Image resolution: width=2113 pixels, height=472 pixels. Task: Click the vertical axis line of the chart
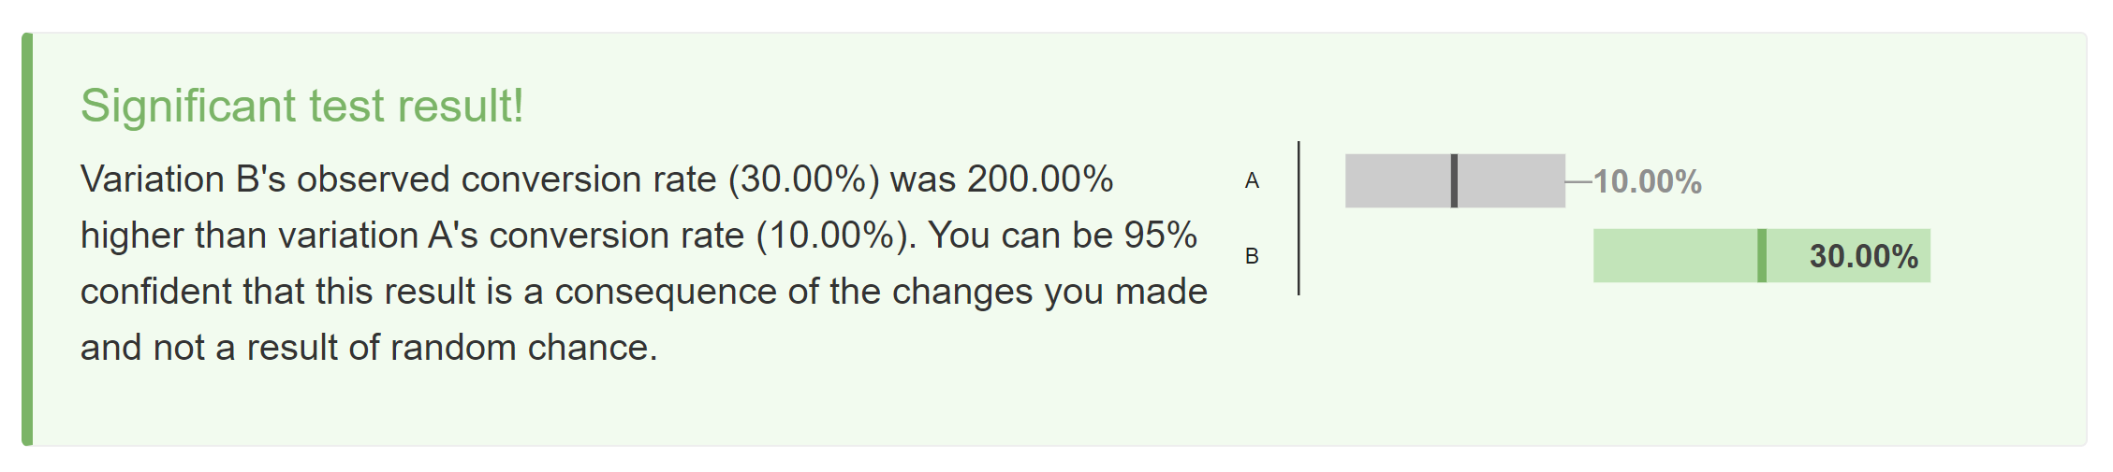[x=1299, y=218]
